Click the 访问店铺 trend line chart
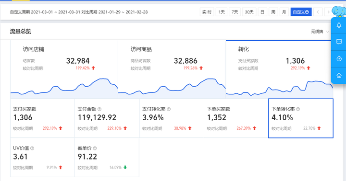Image resolution: width=346 pixels, height=181 pixels. coord(64,88)
